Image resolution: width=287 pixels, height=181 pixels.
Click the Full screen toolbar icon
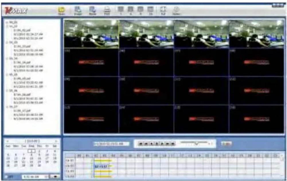point(163,11)
